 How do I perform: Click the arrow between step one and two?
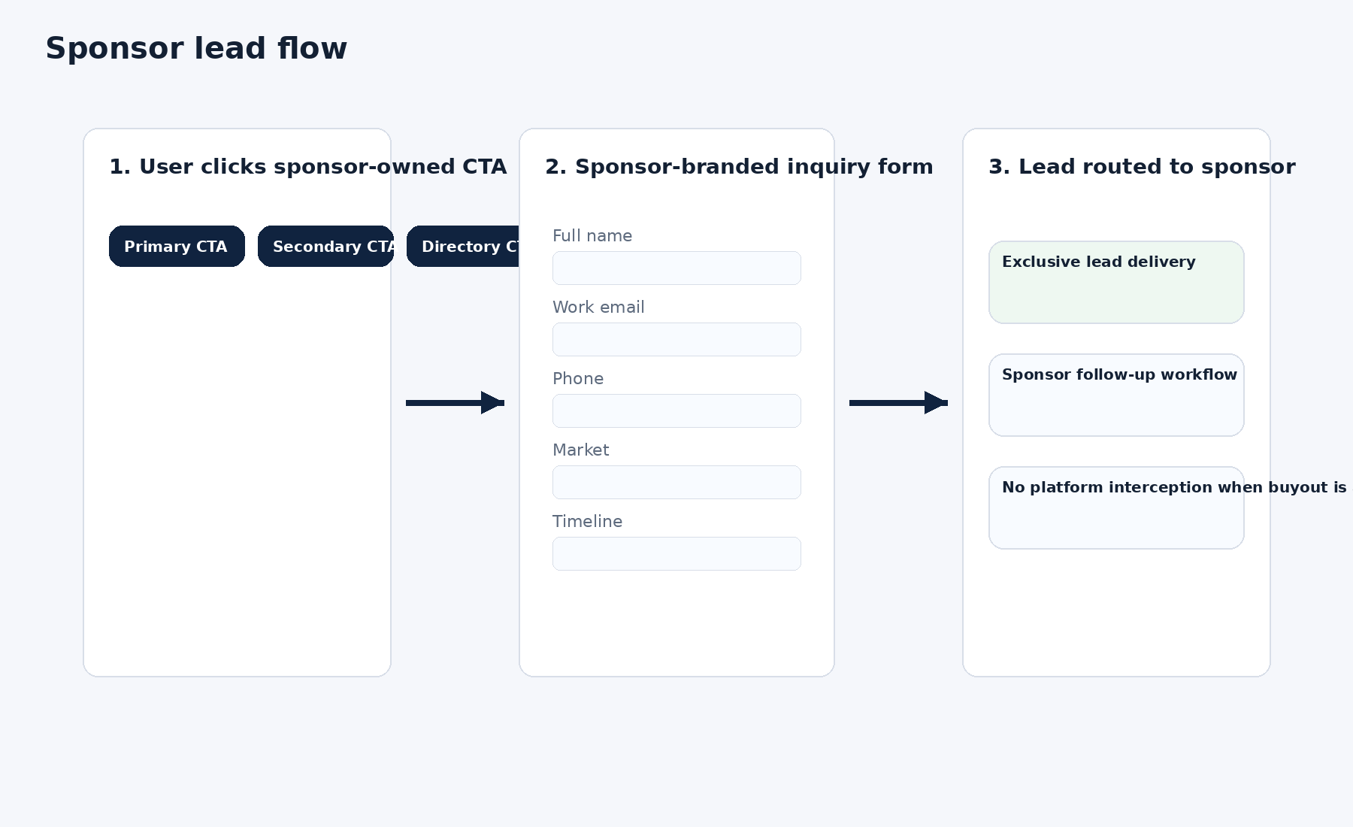coord(455,403)
